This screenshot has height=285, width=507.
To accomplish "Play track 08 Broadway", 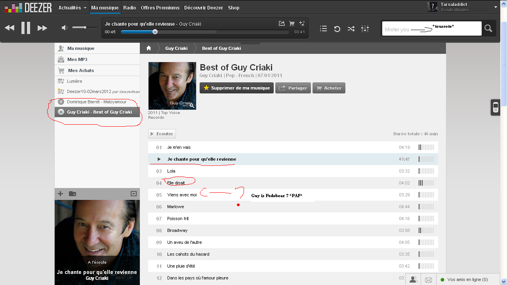I will coord(293,230).
